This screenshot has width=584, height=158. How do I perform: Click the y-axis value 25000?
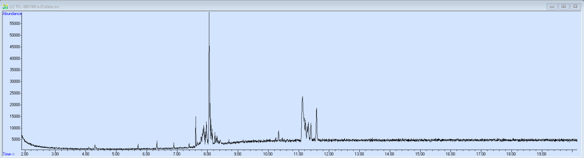(15, 93)
